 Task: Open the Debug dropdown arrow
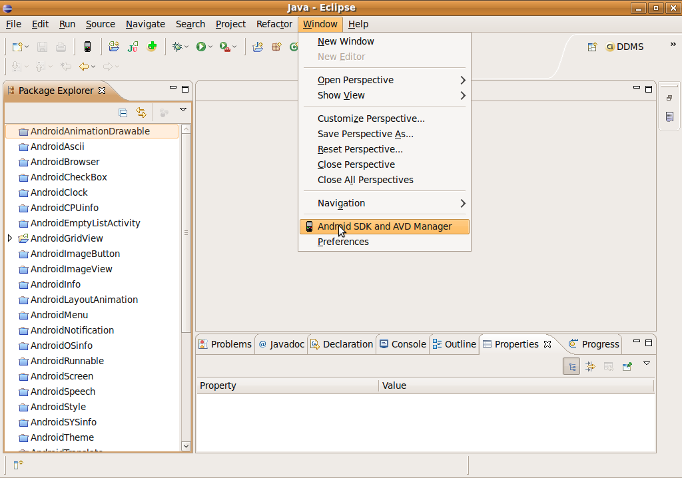click(186, 47)
